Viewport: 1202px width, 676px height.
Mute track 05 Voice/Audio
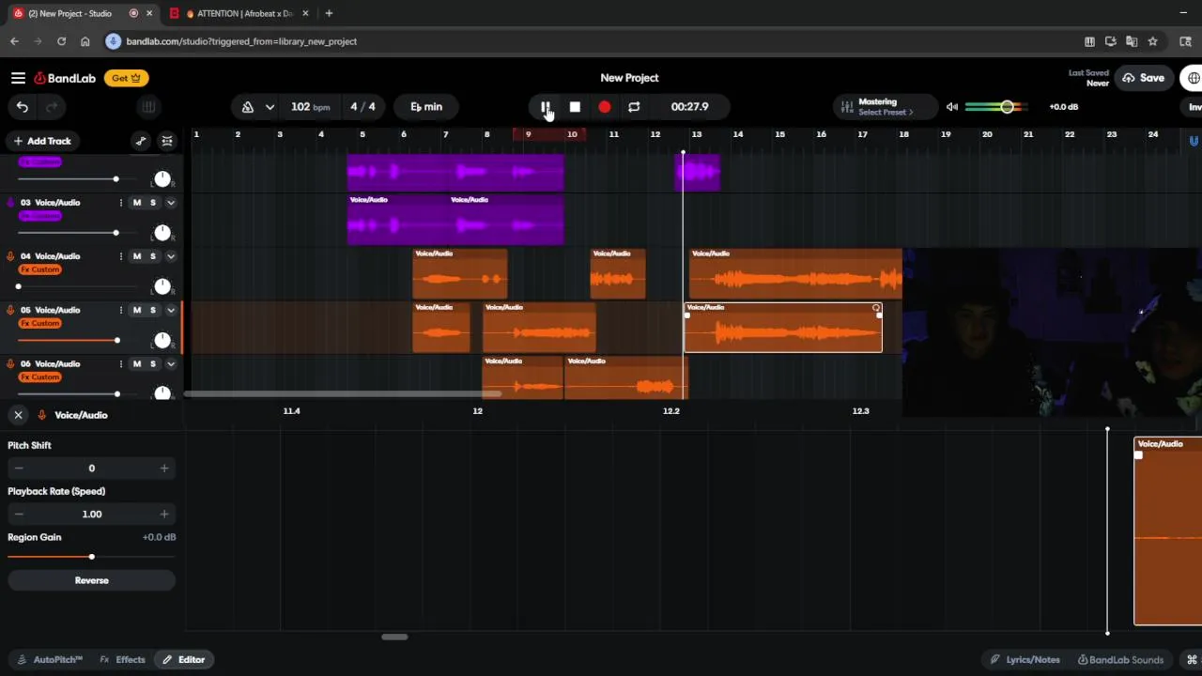point(137,310)
